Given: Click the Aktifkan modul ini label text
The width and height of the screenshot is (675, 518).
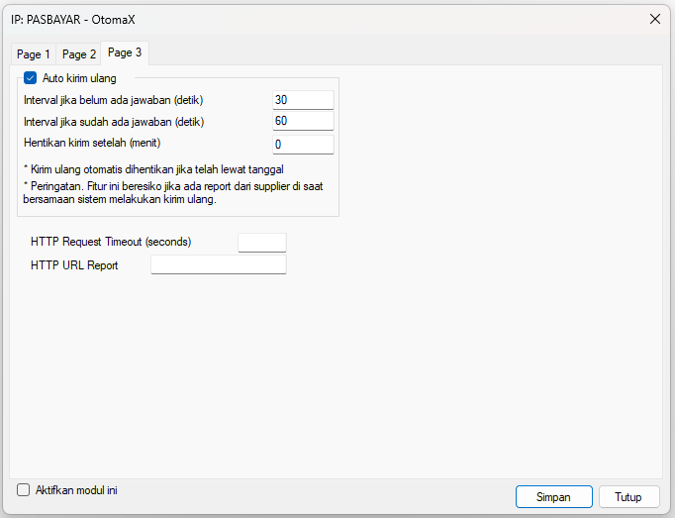Looking at the screenshot, I should (76, 490).
